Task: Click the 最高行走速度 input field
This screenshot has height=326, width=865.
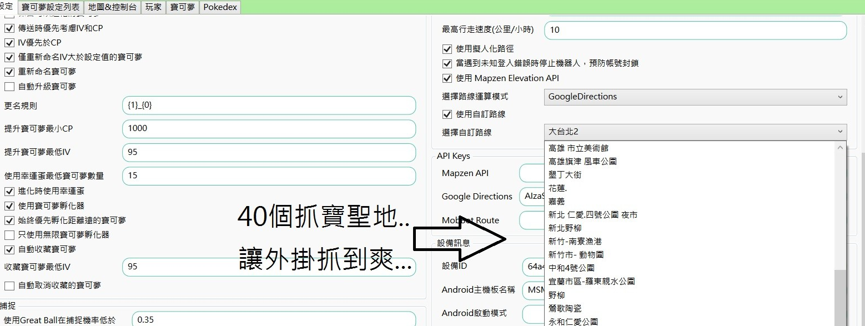Action: [695, 30]
